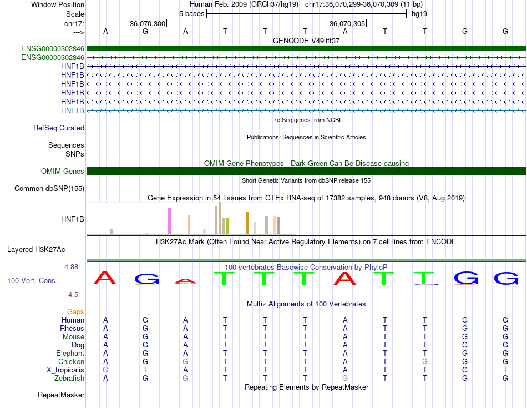Select the Human alignment row label
Image resolution: width=527 pixels, height=408 pixels.
pos(73,320)
